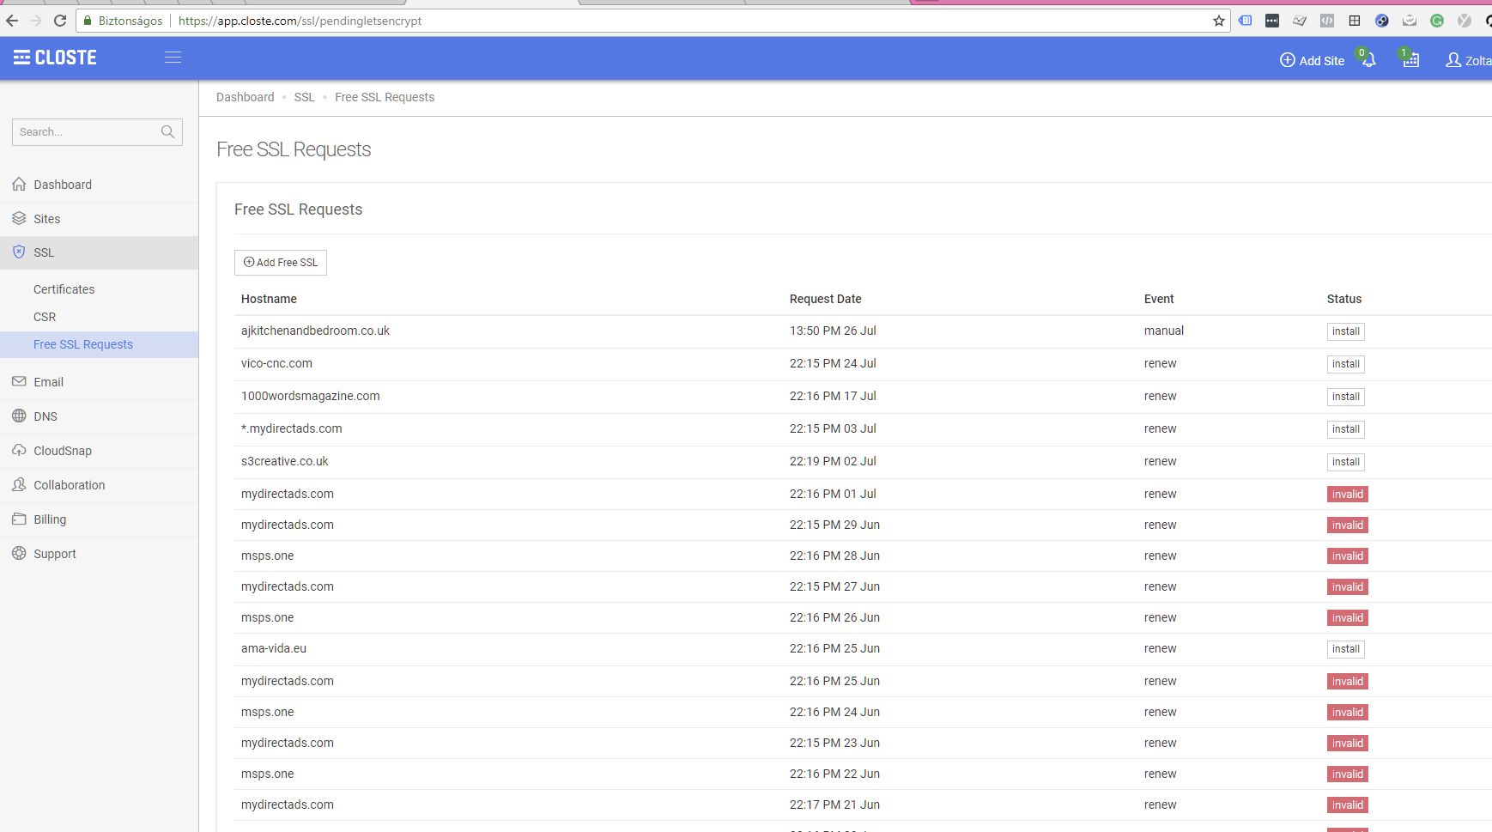
Task: Install SSL for ama-vida.eu
Action: tap(1345, 649)
